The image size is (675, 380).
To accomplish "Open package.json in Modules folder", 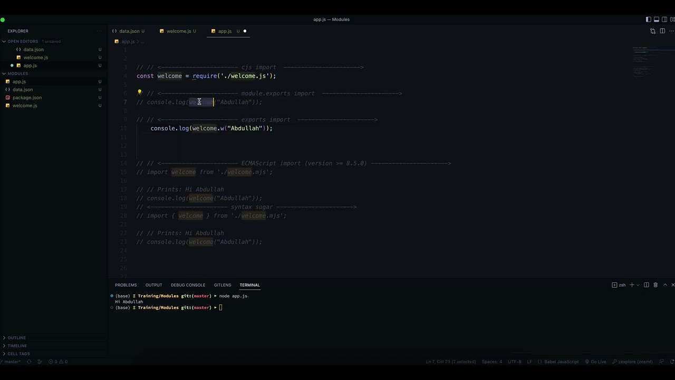I will tap(53, 98).
